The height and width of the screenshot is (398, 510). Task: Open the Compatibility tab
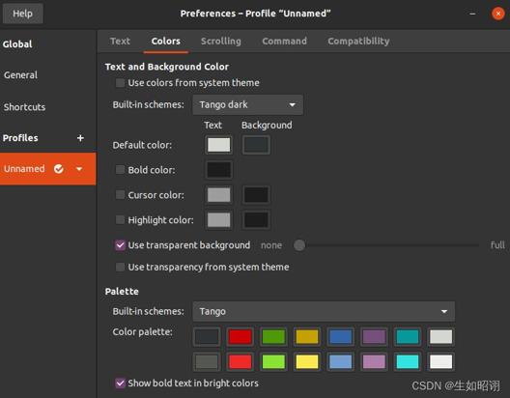point(358,41)
